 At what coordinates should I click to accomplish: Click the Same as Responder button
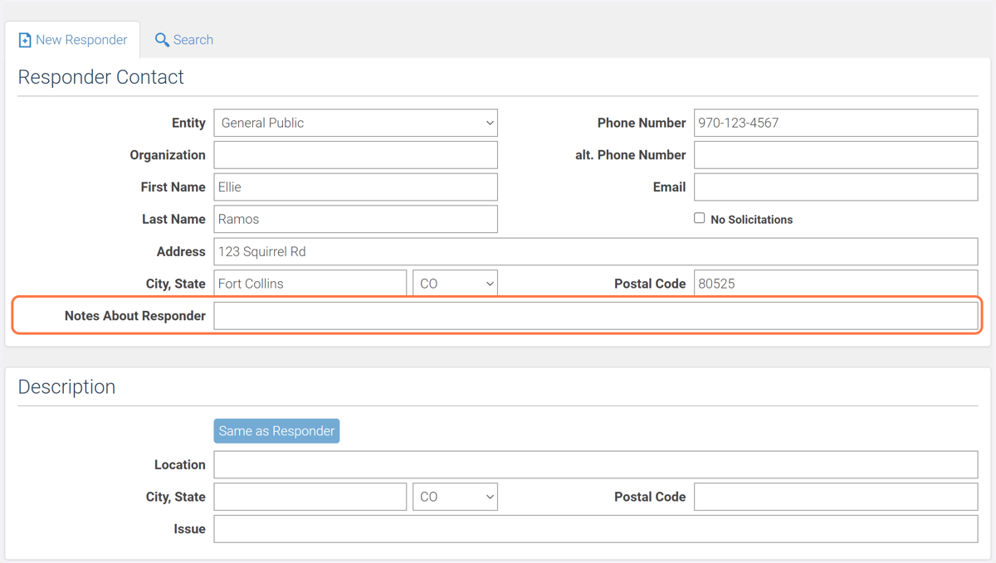coord(276,431)
